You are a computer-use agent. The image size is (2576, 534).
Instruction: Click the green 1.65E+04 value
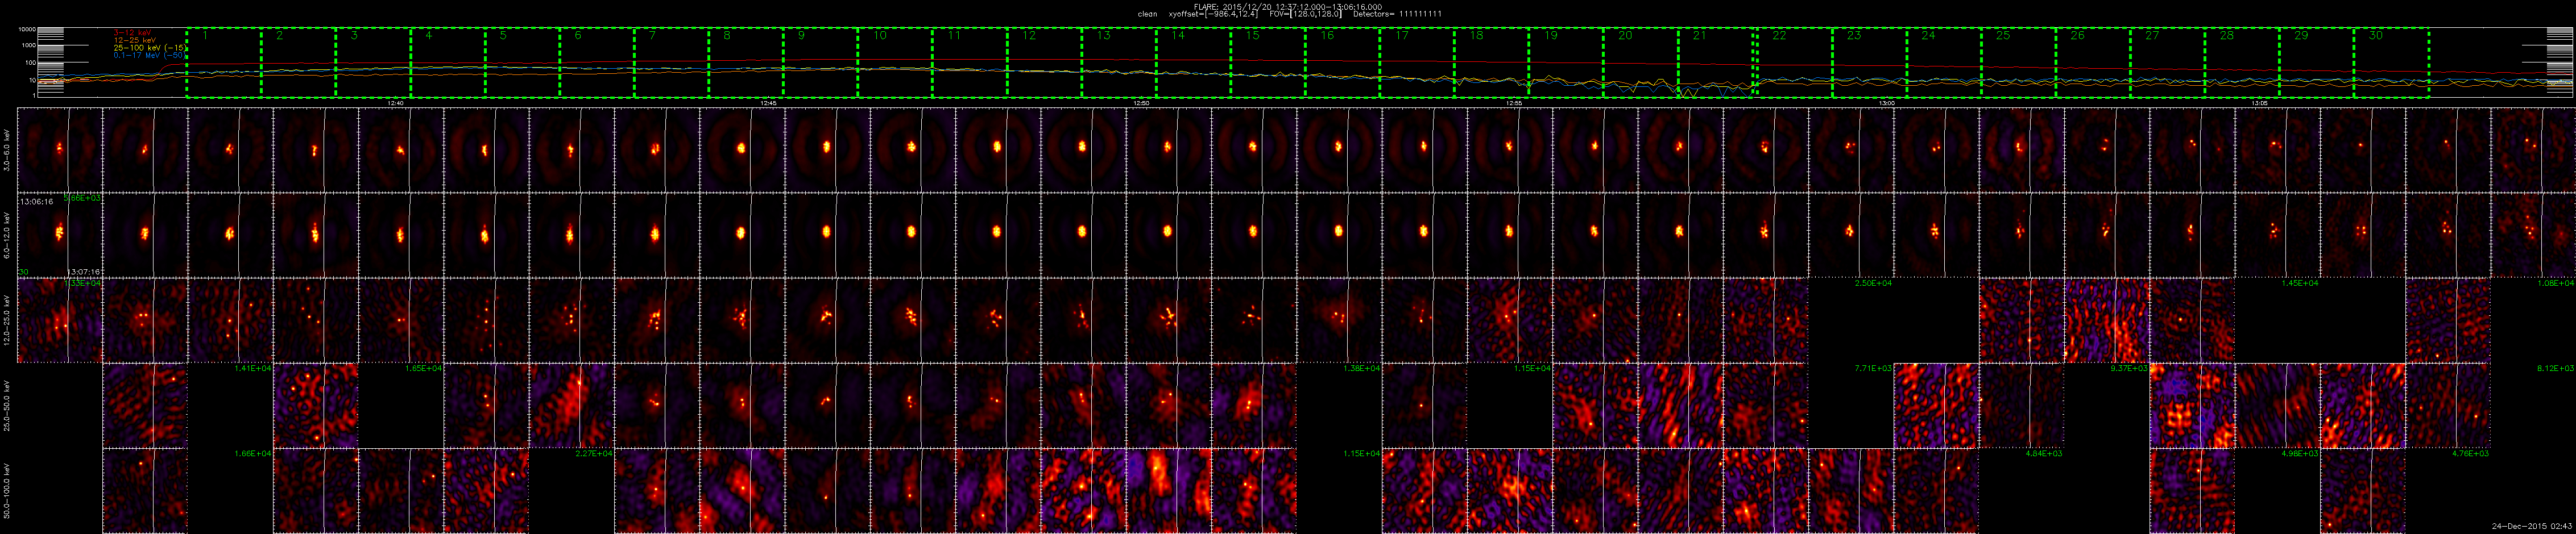click(424, 368)
